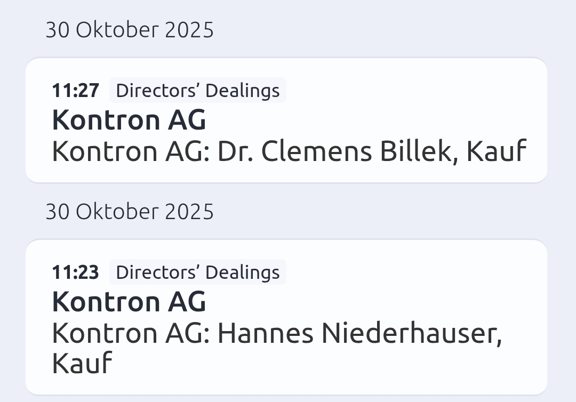
Task: Click "2025" in the topmost date header
Action: [x=189, y=30]
